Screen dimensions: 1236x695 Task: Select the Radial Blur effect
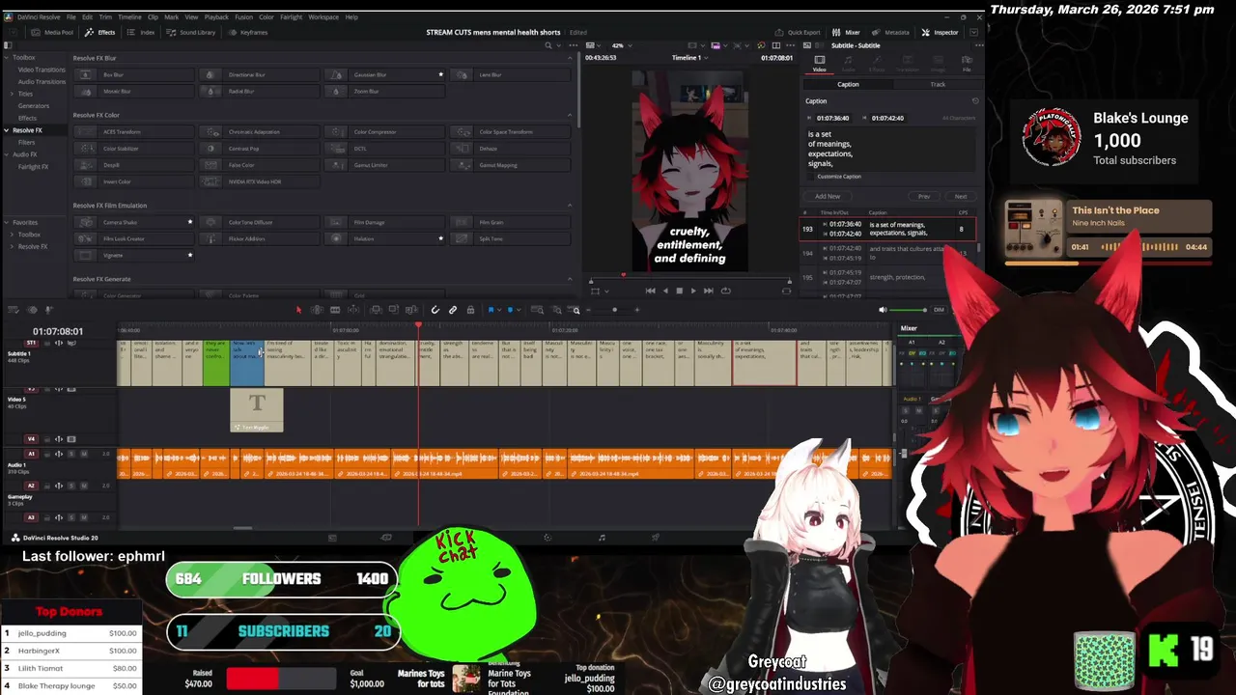point(259,91)
